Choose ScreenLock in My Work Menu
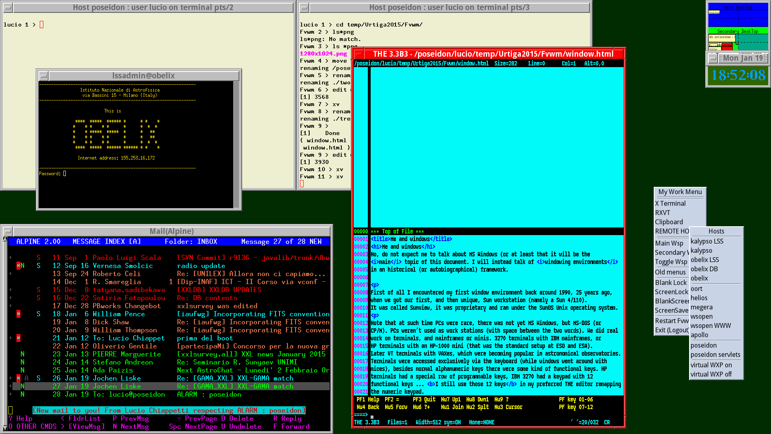 (x=672, y=292)
